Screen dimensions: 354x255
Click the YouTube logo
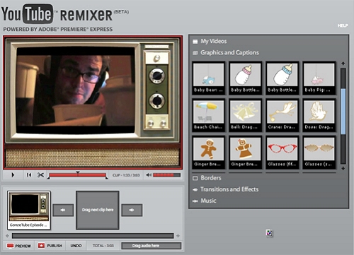coord(27,13)
